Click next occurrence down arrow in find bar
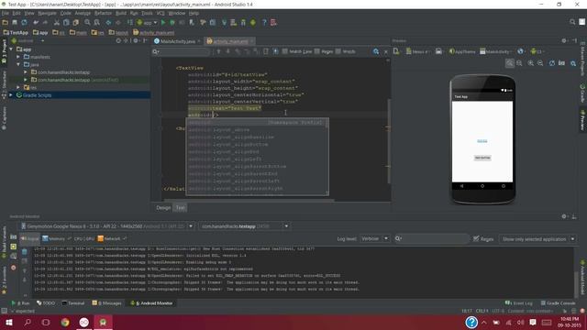 (227, 51)
